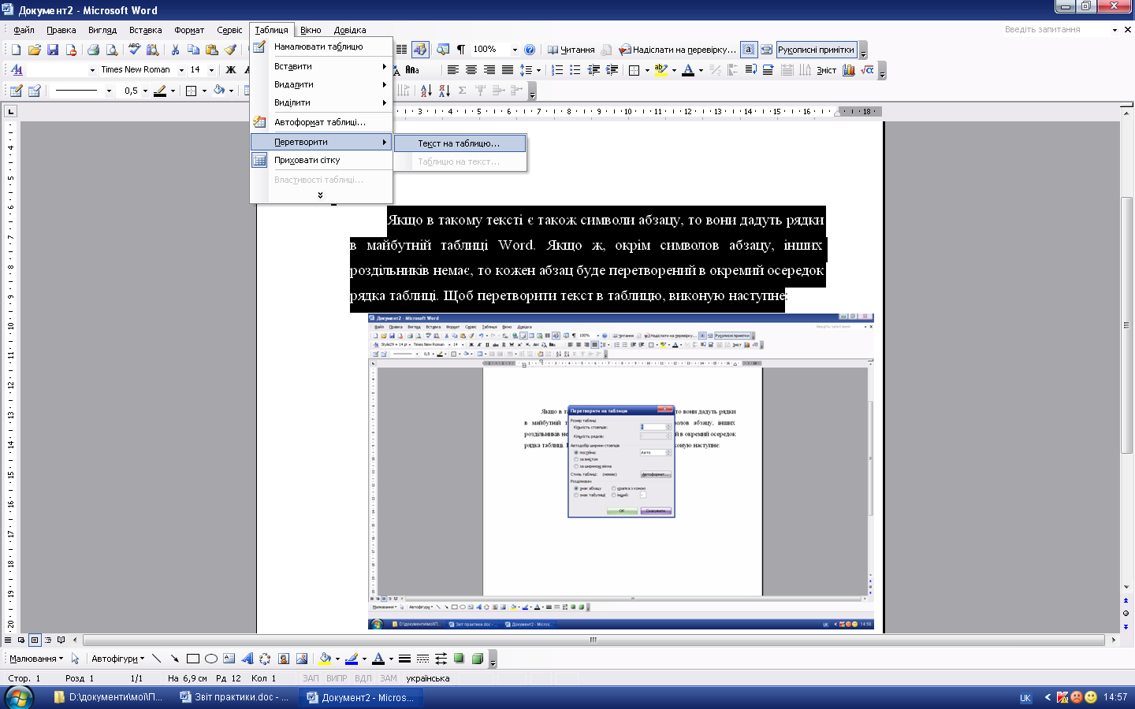Click the Text Box icon in Drawing toolbar
1135x709 pixels.
click(229, 659)
